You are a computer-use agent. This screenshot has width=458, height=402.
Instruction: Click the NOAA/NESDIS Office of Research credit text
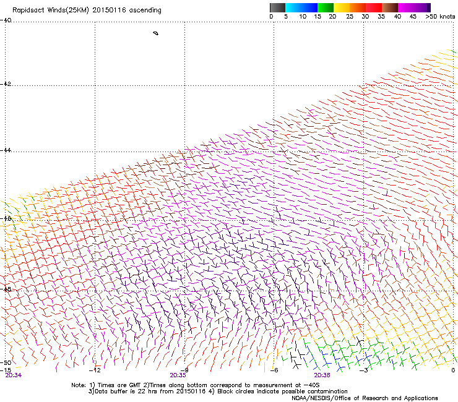(x=365, y=398)
